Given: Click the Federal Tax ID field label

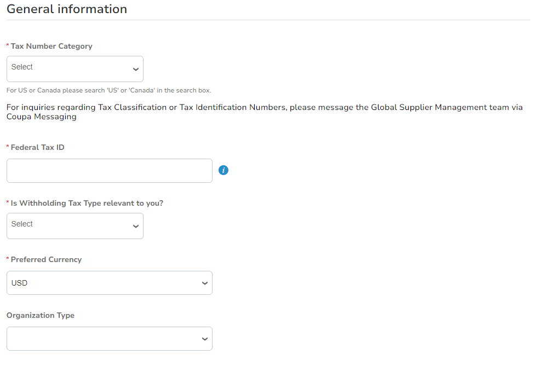Looking at the screenshot, I should tap(38, 147).
